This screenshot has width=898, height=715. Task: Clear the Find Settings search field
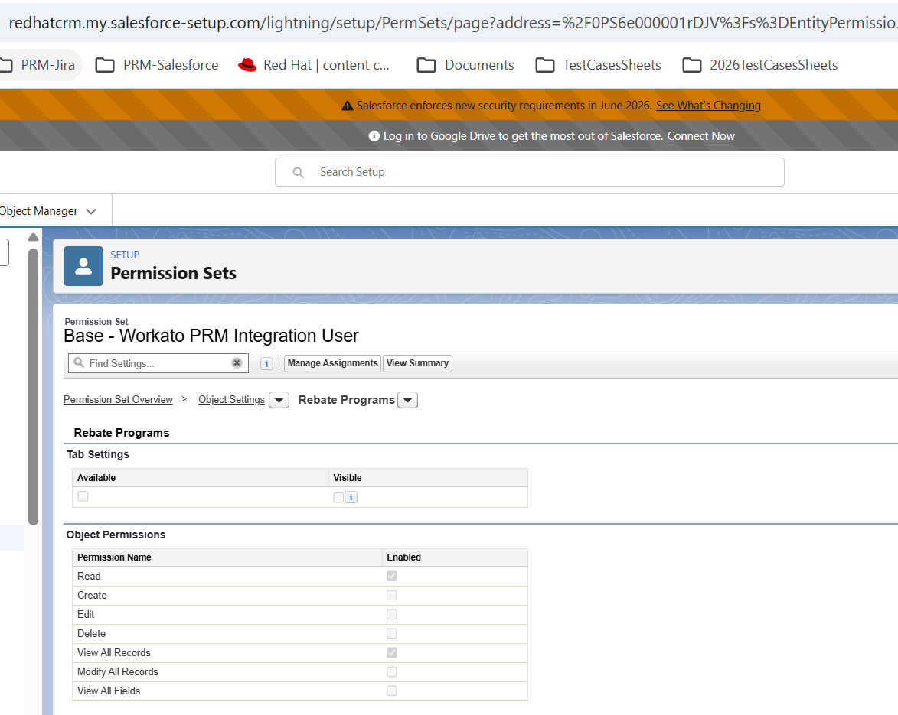237,362
